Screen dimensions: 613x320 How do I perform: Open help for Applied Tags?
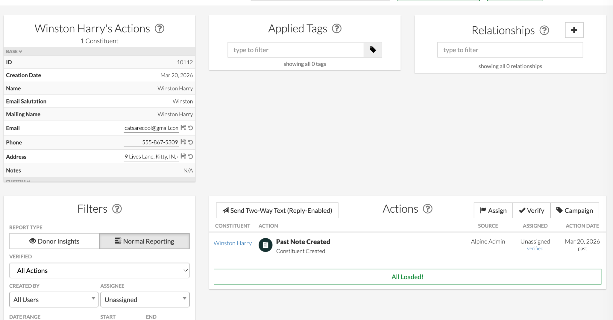pyautogui.click(x=337, y=29)
